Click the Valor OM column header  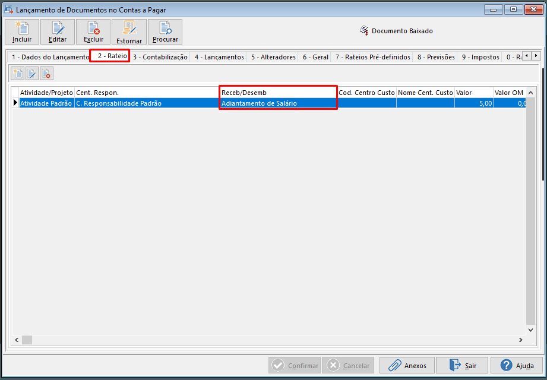[509, 93]
